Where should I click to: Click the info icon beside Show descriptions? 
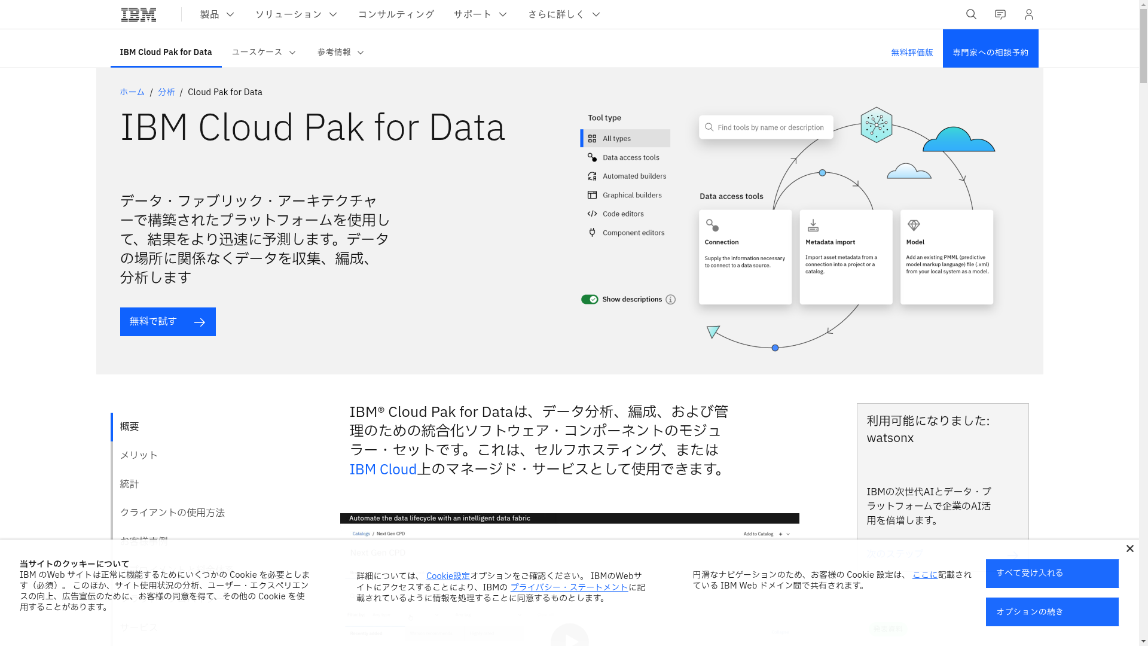coord(670,300)
